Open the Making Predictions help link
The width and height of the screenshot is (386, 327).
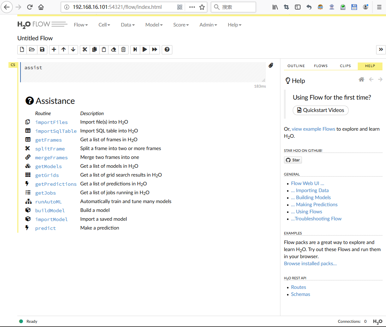pos(314,204)
